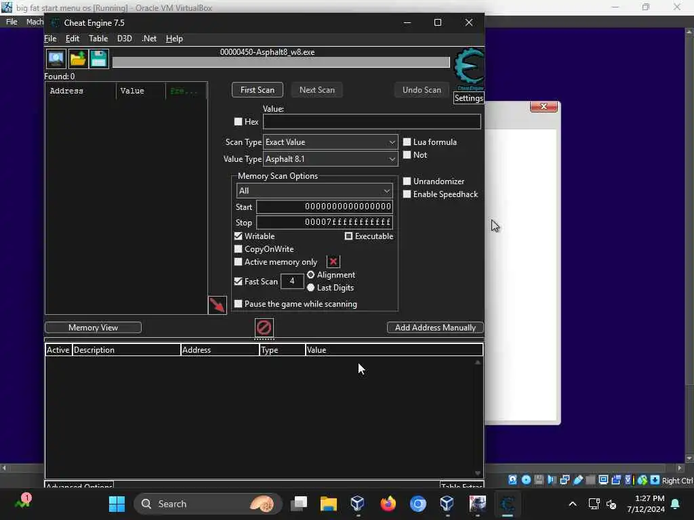This screenshot has height=520, width=694.
Task: Enable the Lua formula checkbox
Action: coord(407,142)
